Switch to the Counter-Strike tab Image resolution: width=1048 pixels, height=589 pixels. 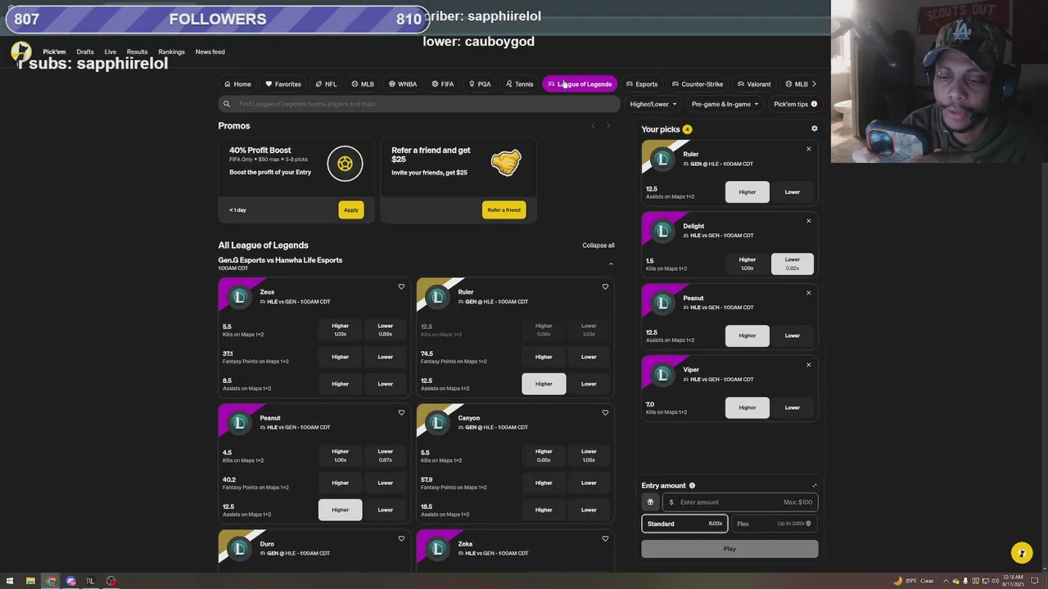(x=698, y=84)
